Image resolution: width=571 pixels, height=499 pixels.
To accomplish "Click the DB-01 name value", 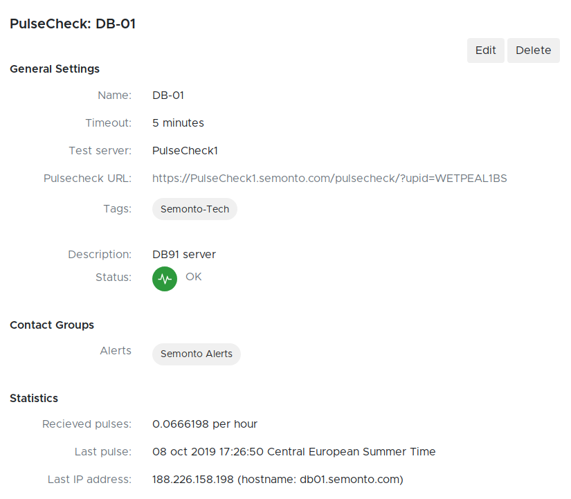I will [x=168, y=96].
